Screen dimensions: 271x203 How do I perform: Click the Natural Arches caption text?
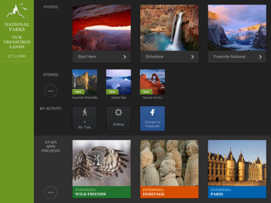click(x=152, y=98)
